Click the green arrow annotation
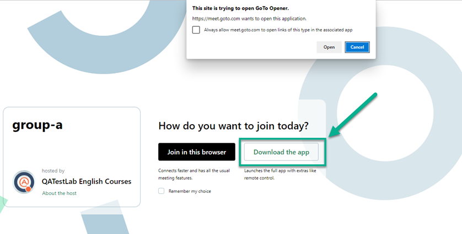This screenshot has height=234, width=462. pos(353,115)
